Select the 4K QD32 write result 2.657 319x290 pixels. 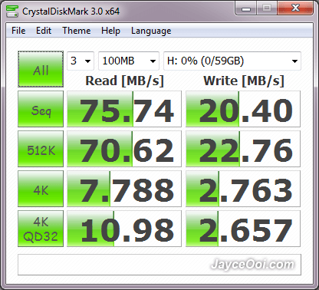coord(243,229)
